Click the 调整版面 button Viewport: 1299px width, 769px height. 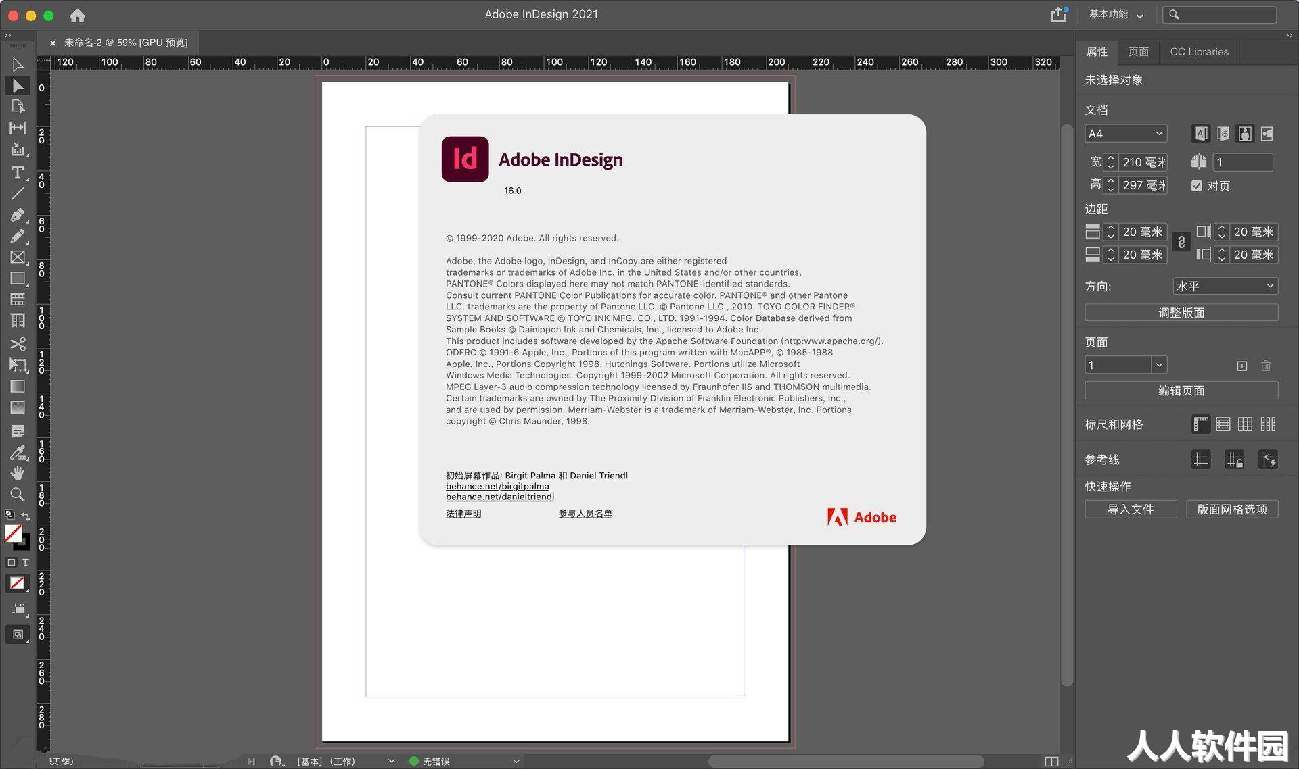[x=1181, y=313]
